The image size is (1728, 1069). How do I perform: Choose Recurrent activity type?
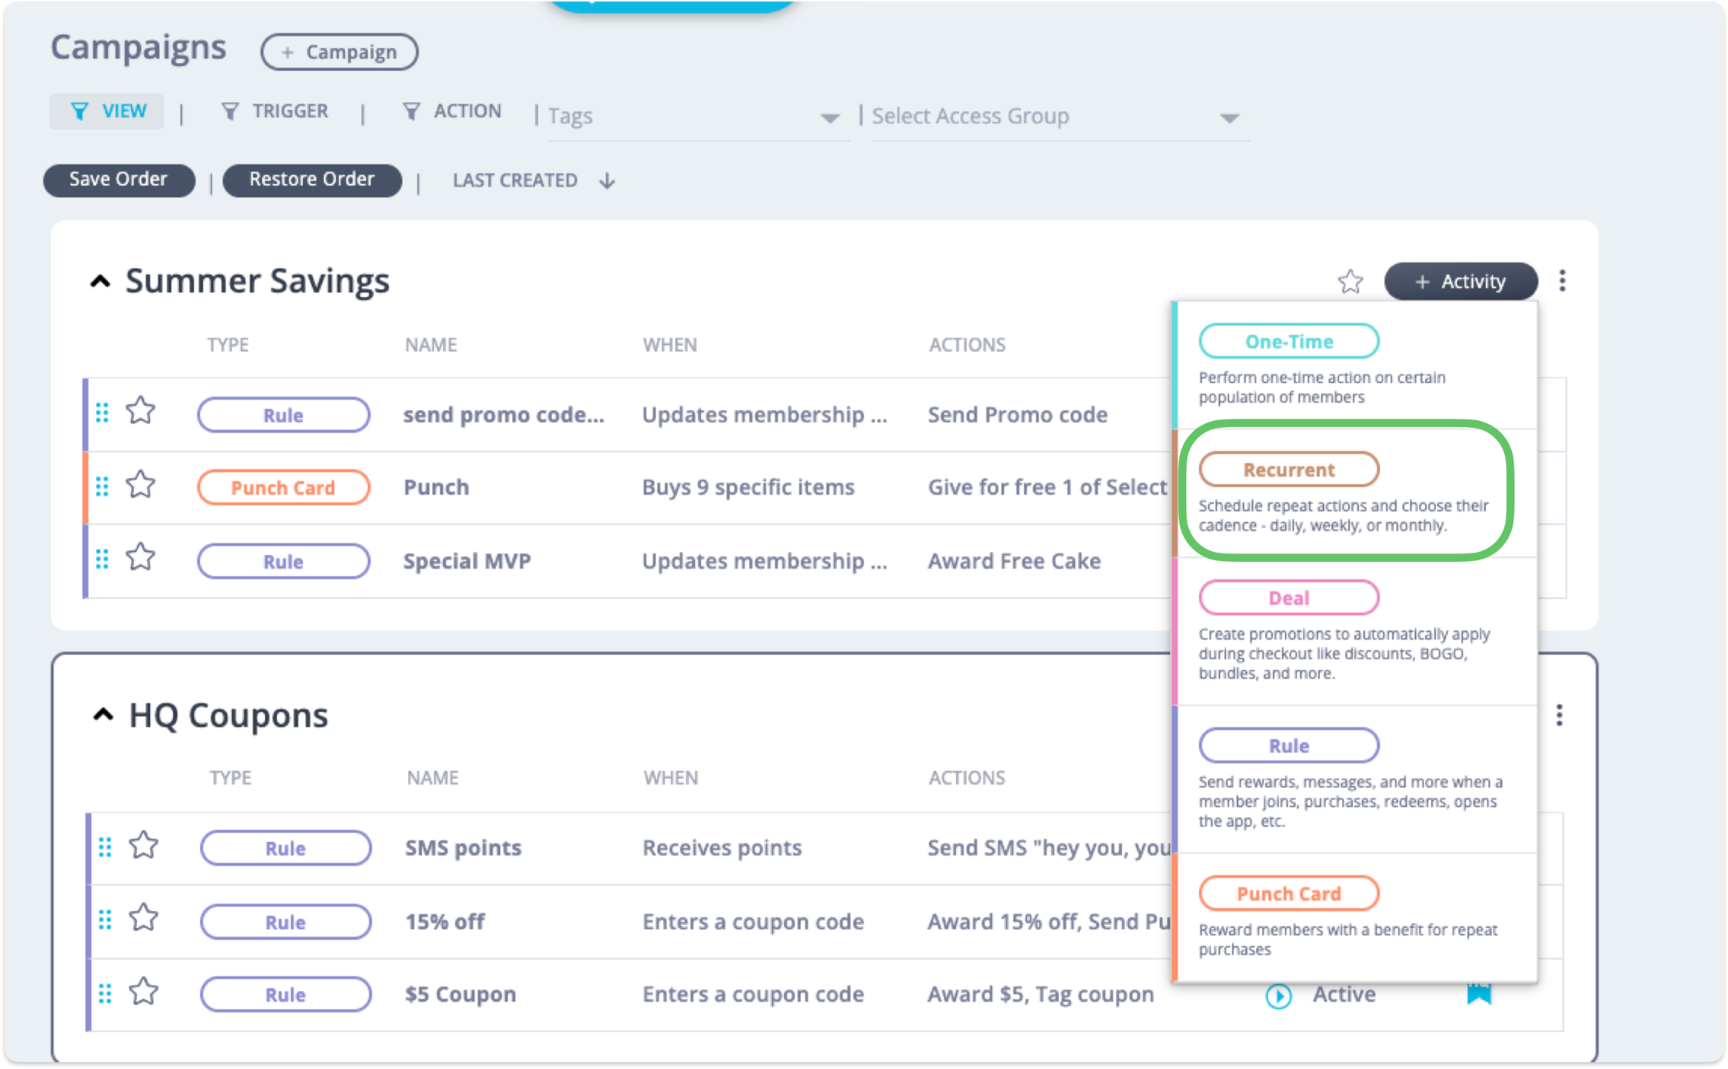pyautogui.click(x=1288, y=470)
